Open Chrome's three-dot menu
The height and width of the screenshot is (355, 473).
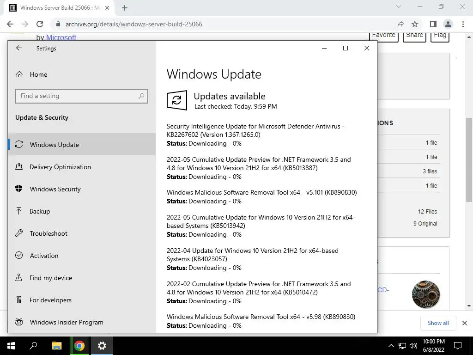[463, 24]
